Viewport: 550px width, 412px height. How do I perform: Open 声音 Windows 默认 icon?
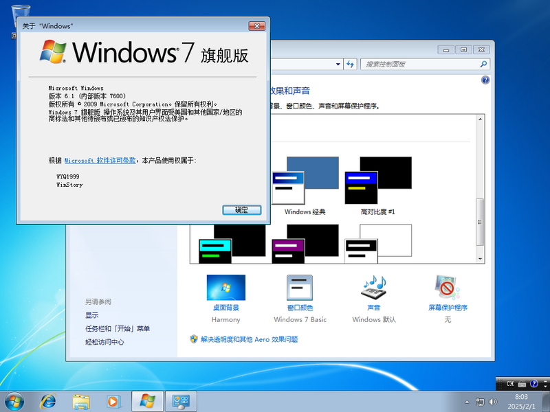374,287
